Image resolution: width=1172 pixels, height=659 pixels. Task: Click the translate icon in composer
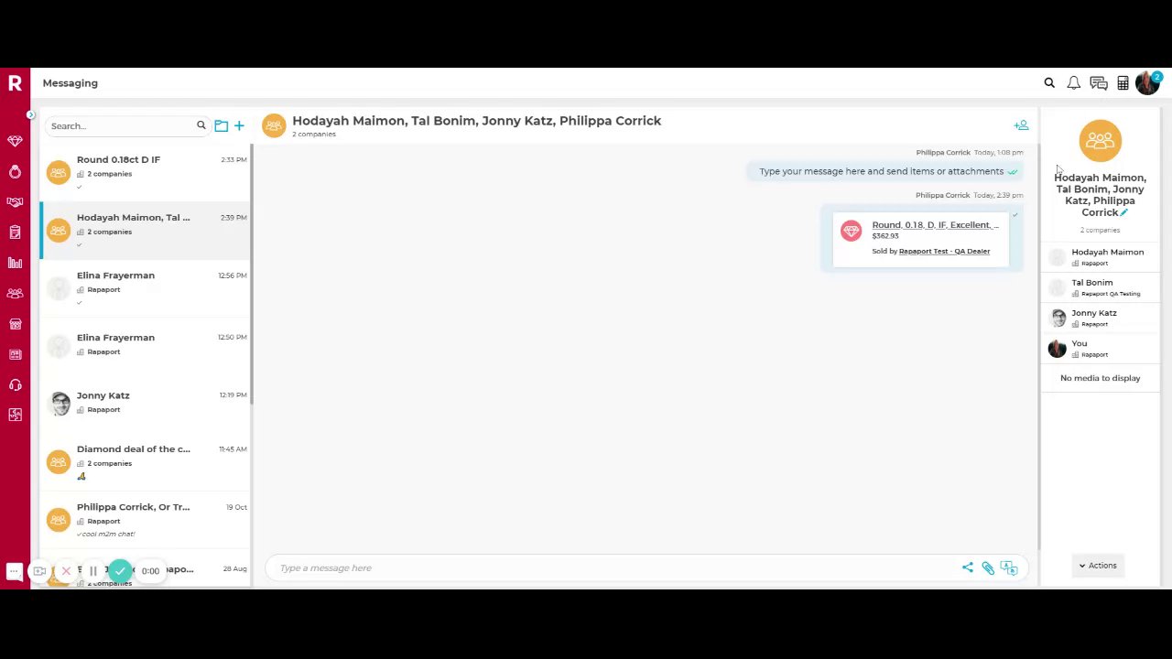click(x=1009, y=568)
